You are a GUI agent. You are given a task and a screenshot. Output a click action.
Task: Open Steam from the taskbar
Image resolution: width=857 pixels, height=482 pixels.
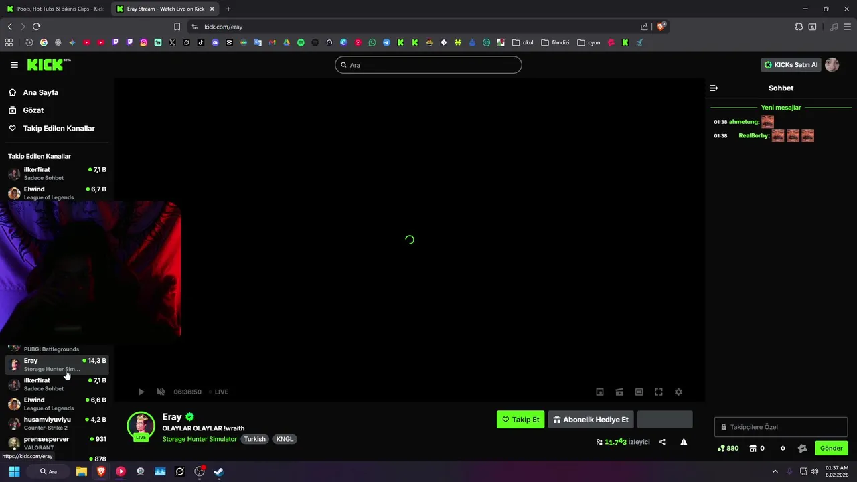218,471
